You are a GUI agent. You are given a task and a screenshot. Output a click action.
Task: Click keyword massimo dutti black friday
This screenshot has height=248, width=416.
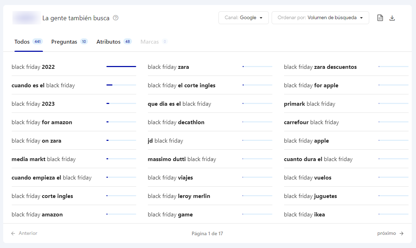click(182, 159)
